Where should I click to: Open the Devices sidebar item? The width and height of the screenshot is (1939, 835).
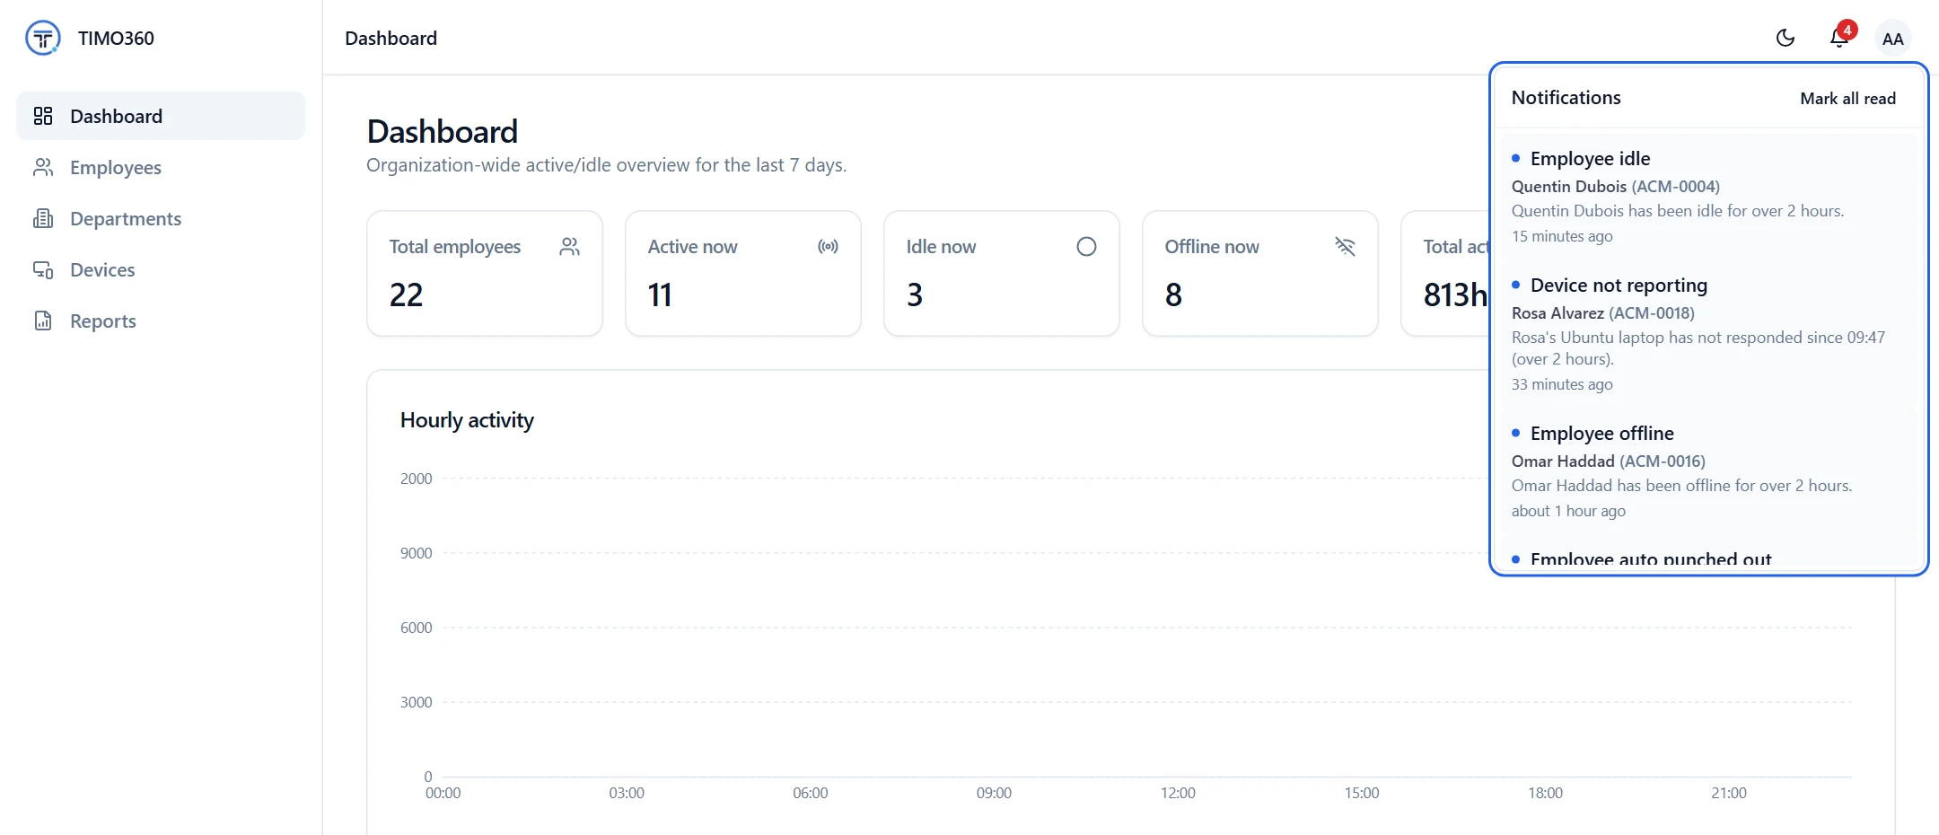[161, 269]
